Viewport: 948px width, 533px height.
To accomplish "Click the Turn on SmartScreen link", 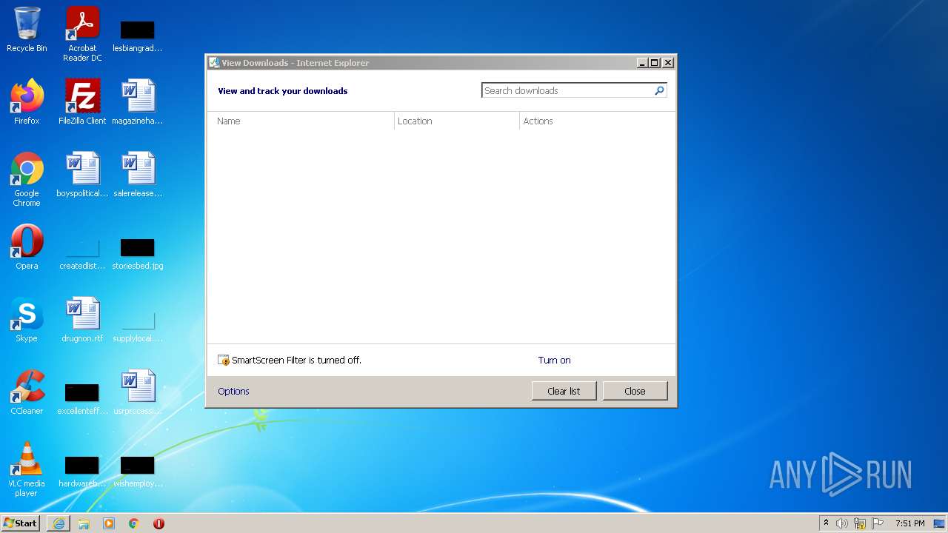I will 554,361.
